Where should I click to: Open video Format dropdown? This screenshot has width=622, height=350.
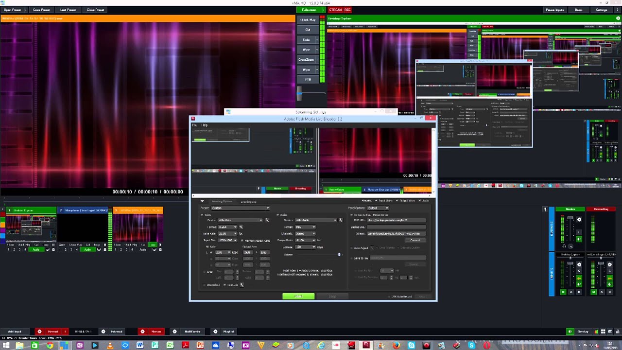coord(227,227)
